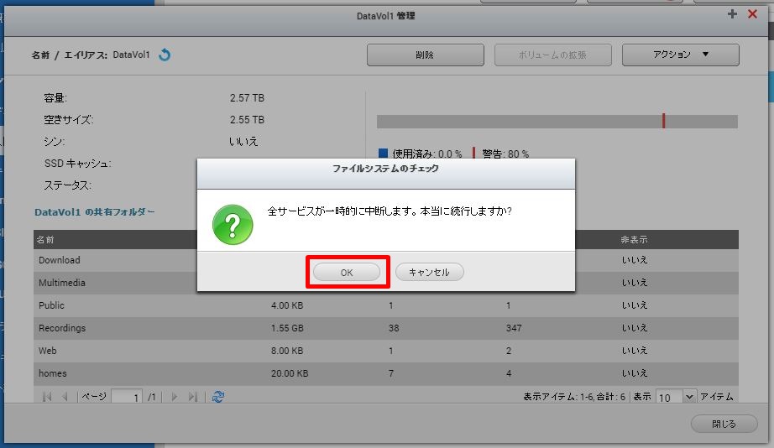Sort table by 名前 column header
This screenshot has height=448, width=774.
click(45, 240)
